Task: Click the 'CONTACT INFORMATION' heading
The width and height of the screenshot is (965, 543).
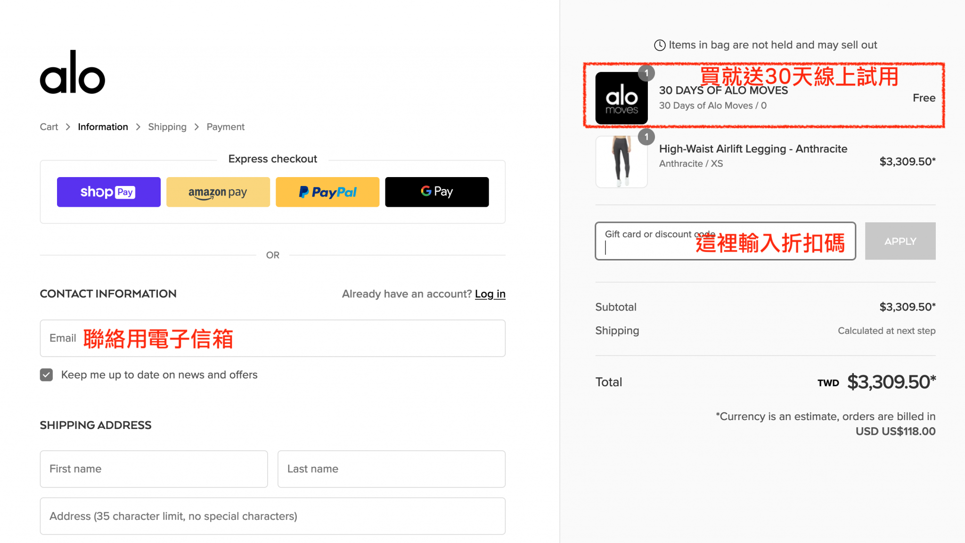Action: (108, 294)
